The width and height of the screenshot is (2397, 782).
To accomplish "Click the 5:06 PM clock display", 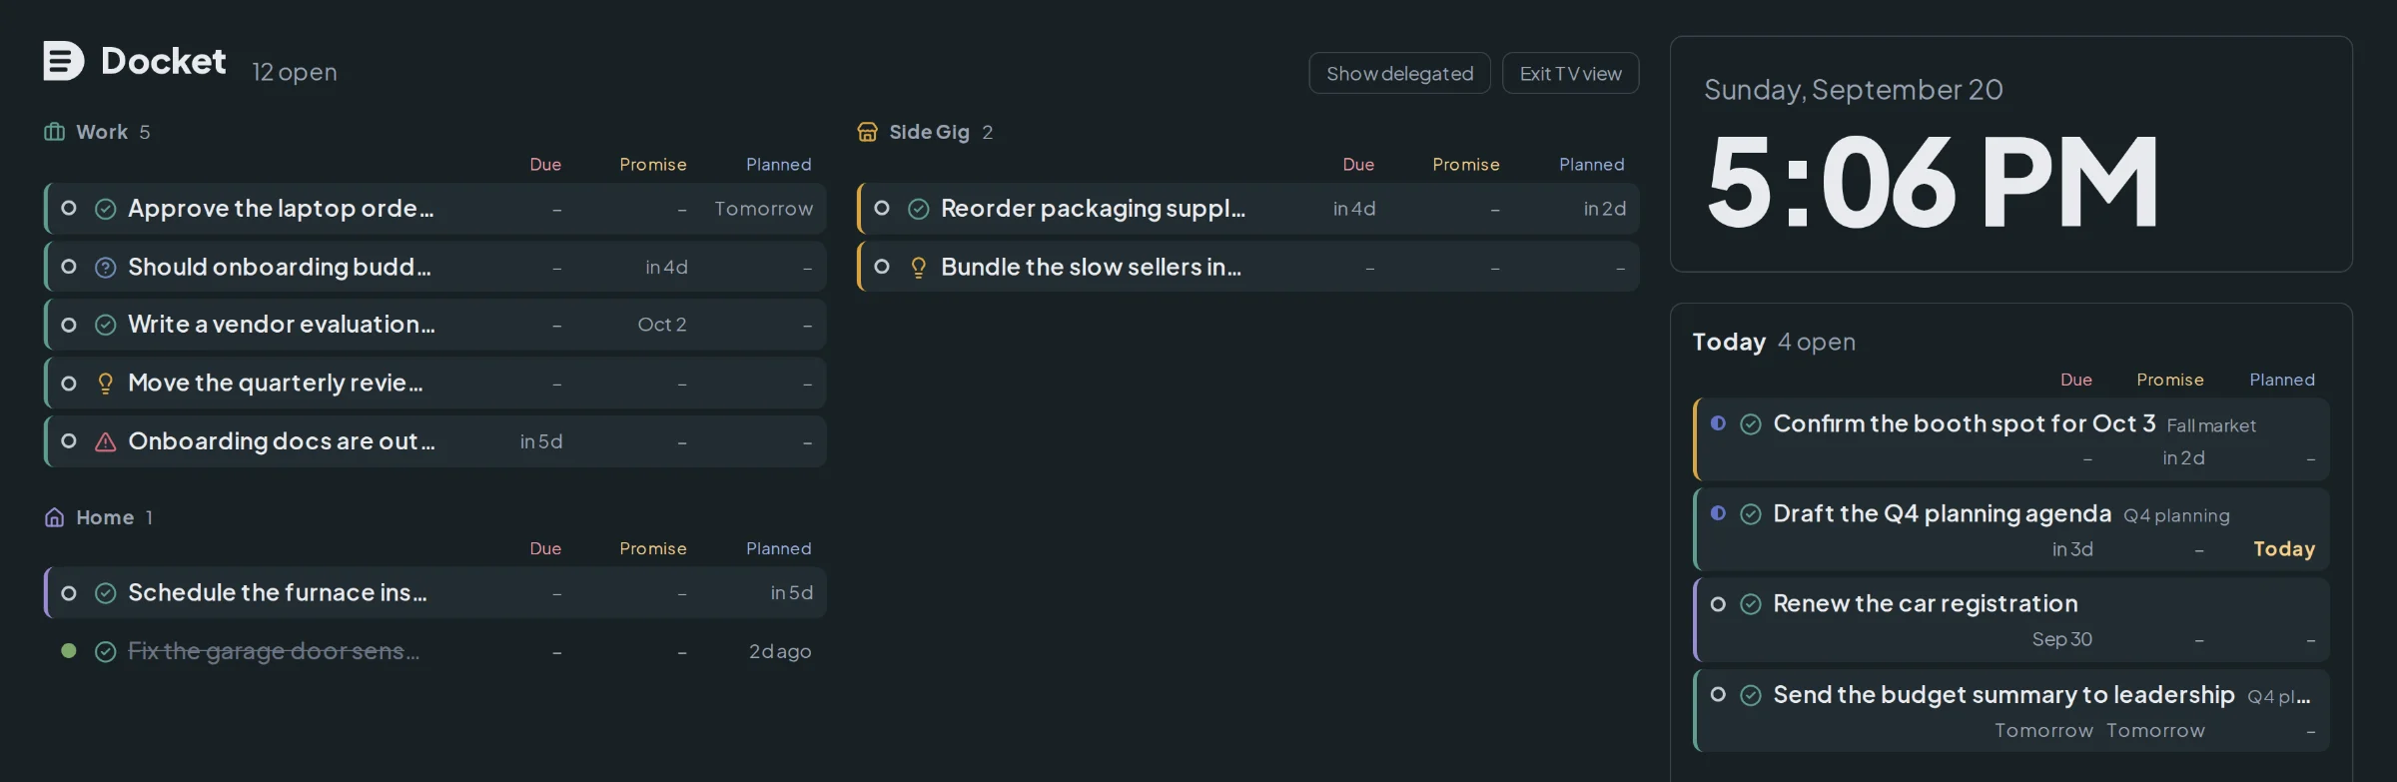I will tap(1934, 181).
